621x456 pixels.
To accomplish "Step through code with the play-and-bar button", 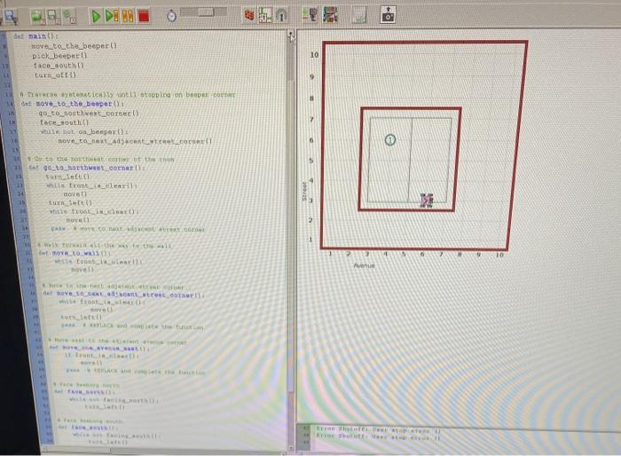I will [x=112, y=16].
